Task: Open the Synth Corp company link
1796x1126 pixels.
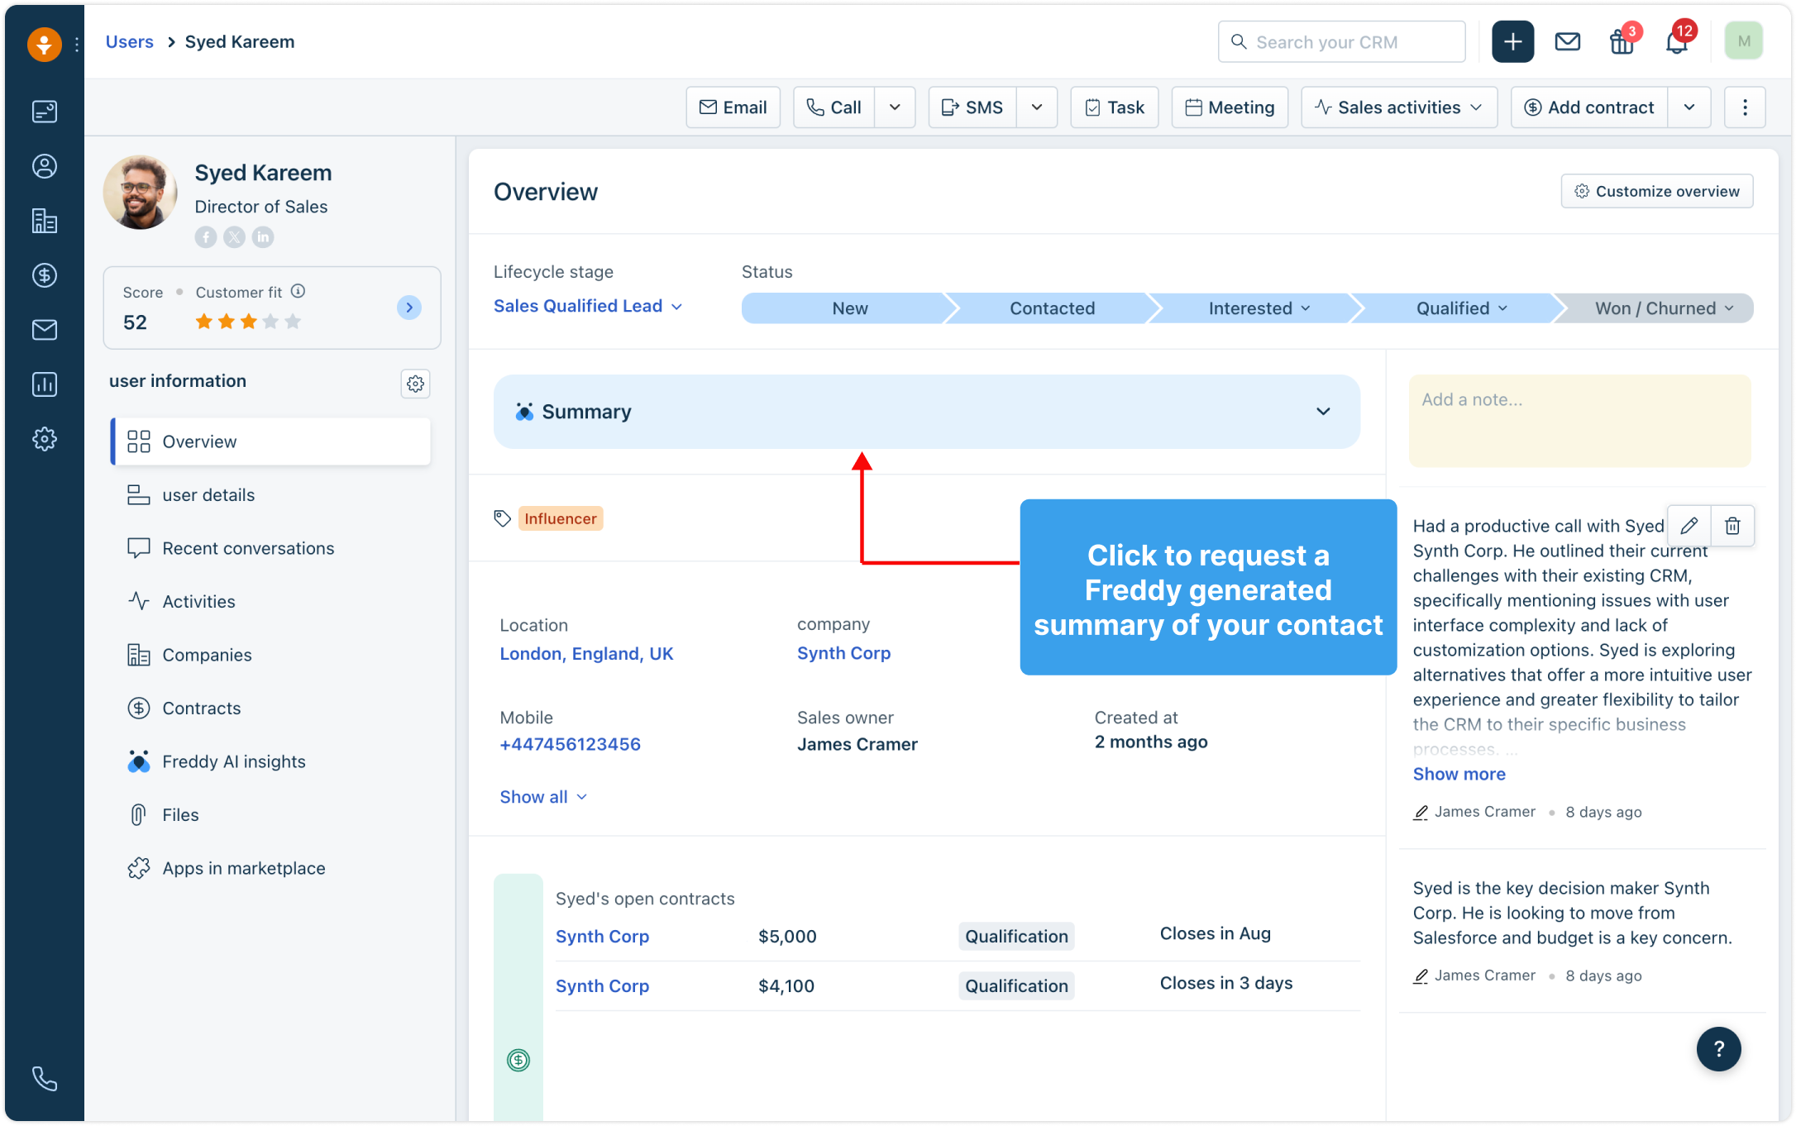Action: click(843, 653)
